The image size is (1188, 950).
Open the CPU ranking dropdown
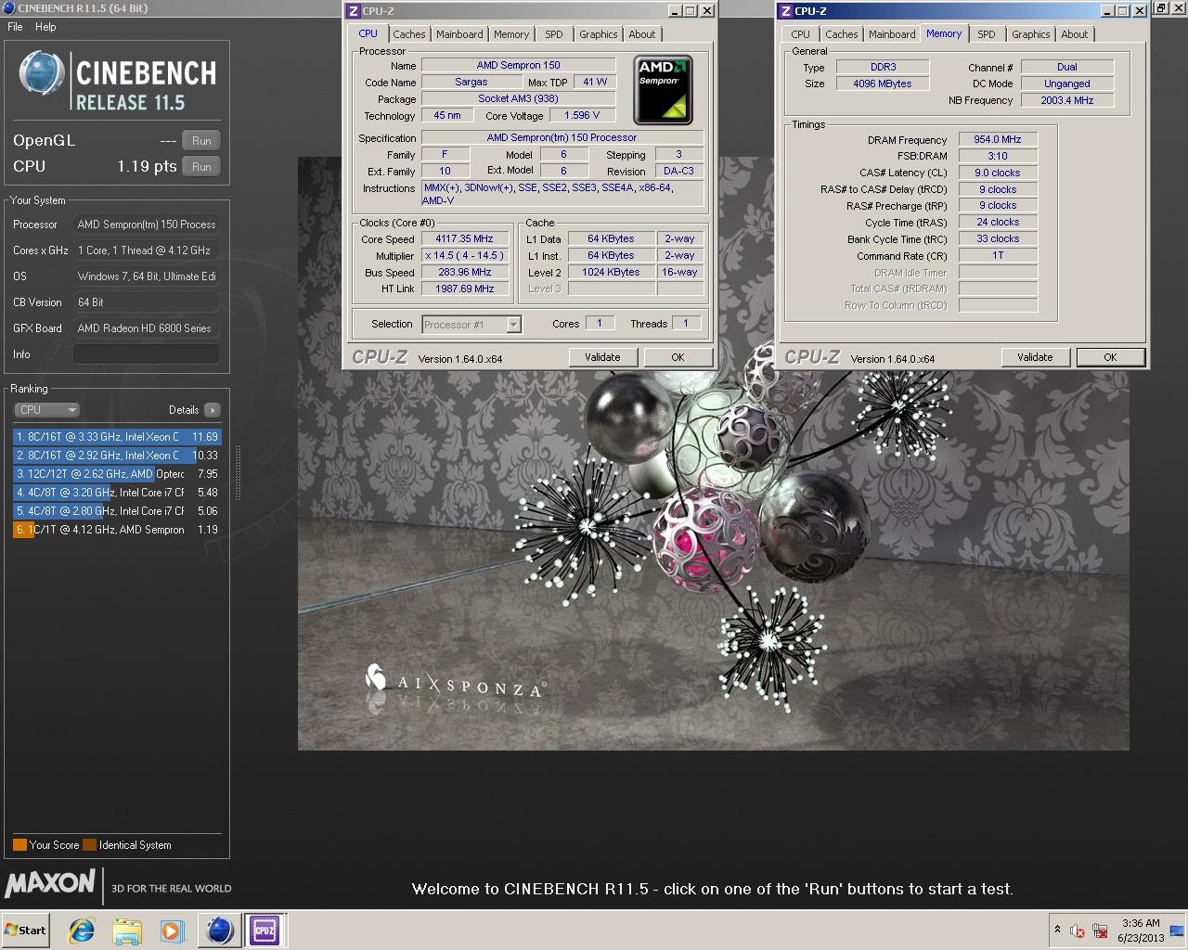coord(46,410)
